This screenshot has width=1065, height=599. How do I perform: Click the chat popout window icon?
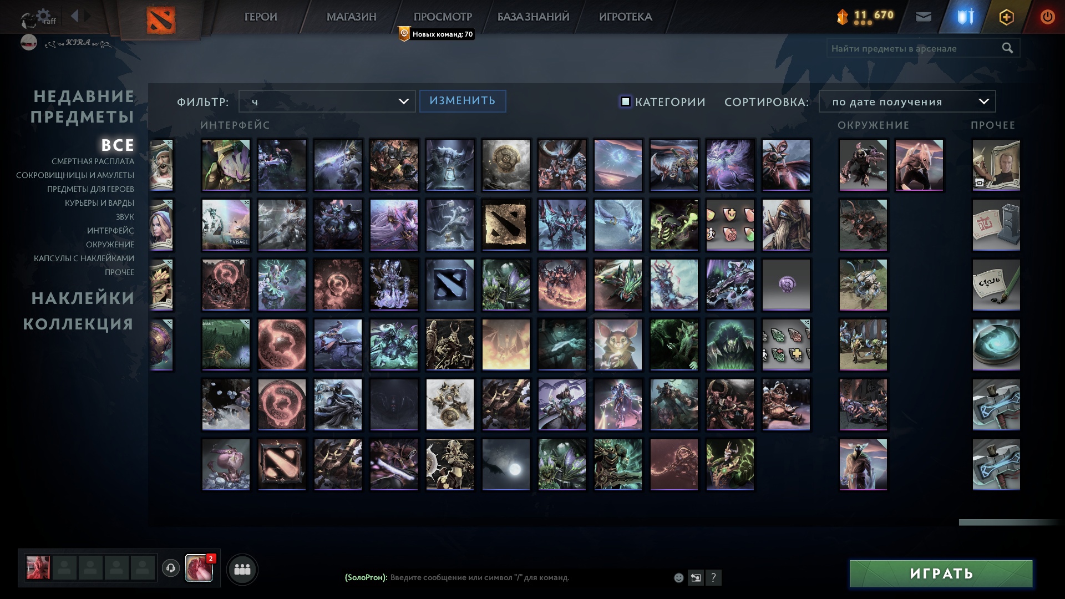click(x=696, y=578)
